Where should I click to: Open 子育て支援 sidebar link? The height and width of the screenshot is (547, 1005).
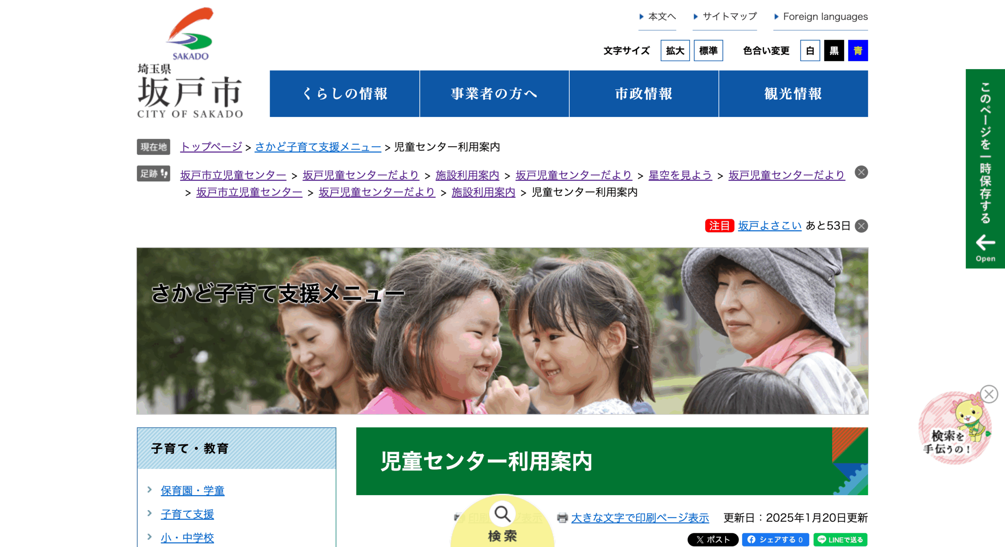tap(187, 514)
